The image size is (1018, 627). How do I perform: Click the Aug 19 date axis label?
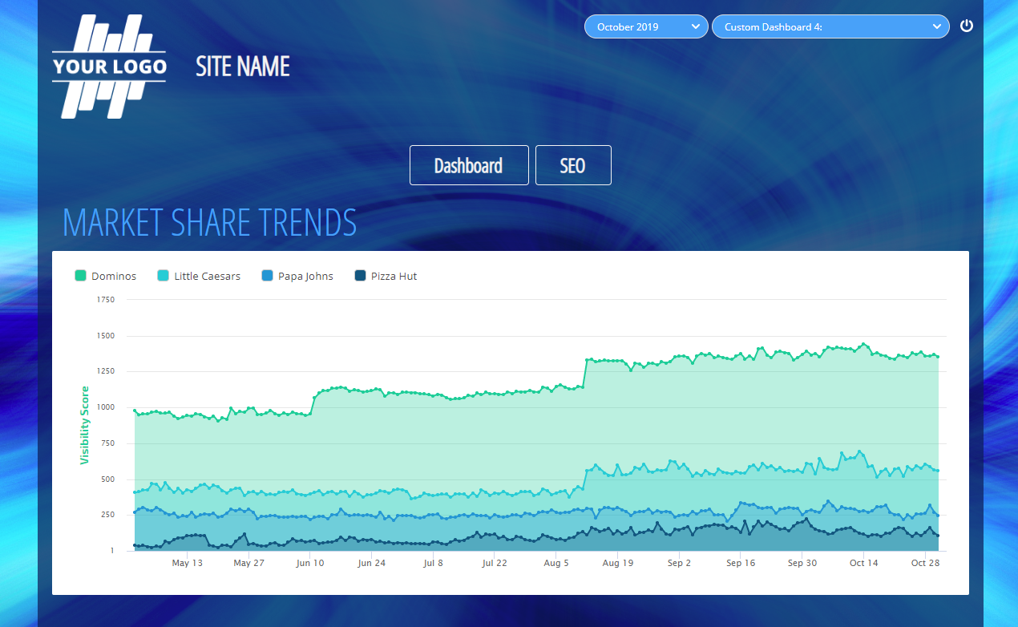click(x=617, y=563)
